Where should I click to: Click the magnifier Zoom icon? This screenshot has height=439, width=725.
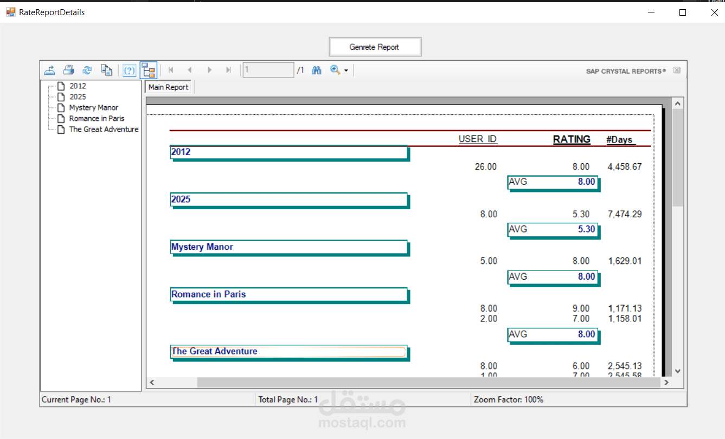click(x=335, y=70)
